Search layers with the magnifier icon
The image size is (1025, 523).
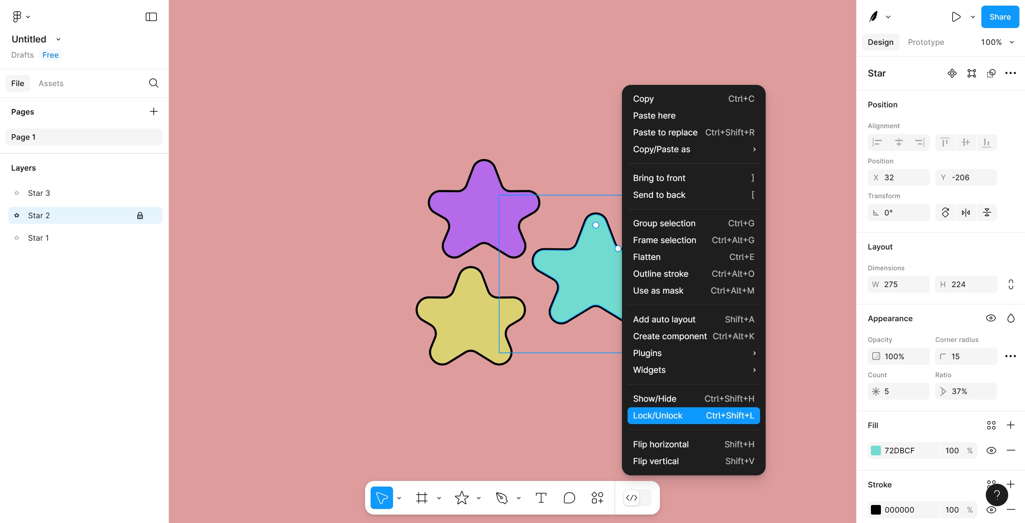[154, 83]
